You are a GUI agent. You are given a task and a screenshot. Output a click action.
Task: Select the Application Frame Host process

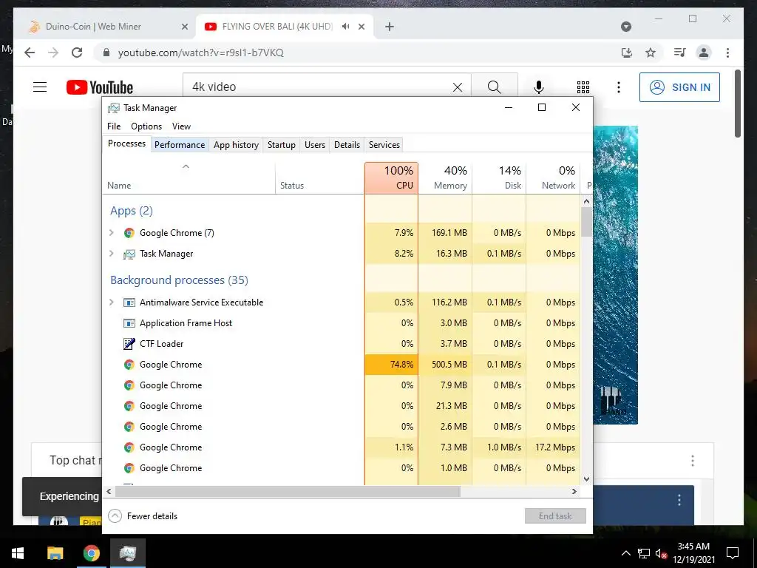click(x=342, y=323)
